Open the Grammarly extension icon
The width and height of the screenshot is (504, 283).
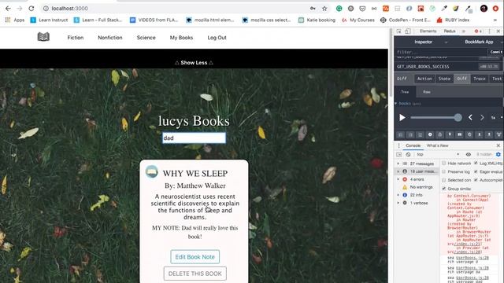coord(339,9)
